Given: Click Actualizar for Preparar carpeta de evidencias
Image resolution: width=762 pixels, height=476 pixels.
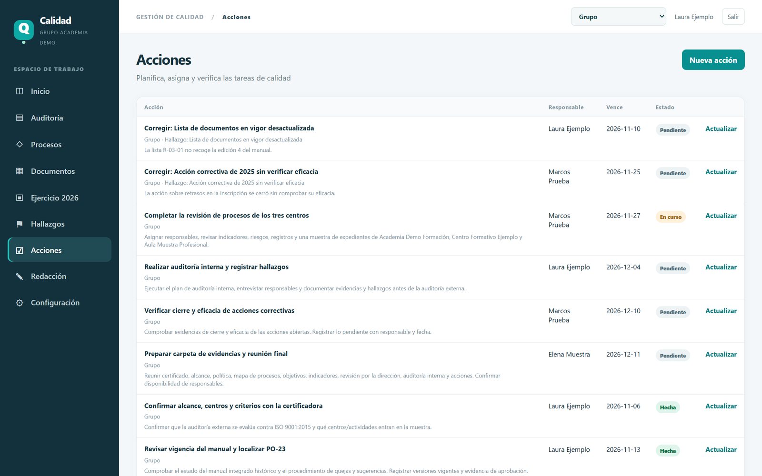Looking at the screenshot, I should pyautogui.click(x=721, y=354).
